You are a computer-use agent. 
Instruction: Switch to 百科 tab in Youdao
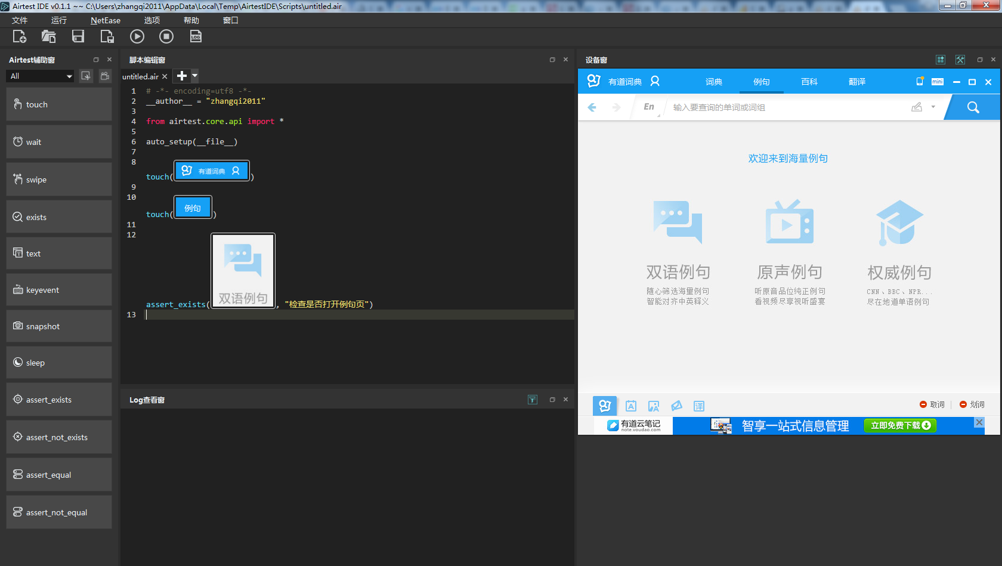pos(809,82)
